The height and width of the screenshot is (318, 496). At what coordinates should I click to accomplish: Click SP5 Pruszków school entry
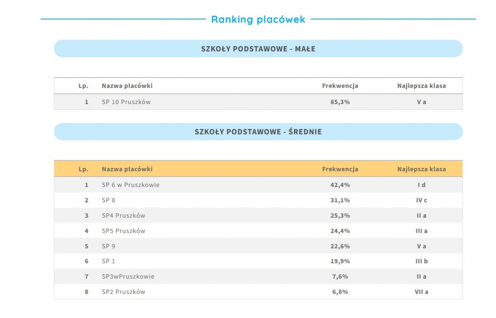tap(123, 231)
